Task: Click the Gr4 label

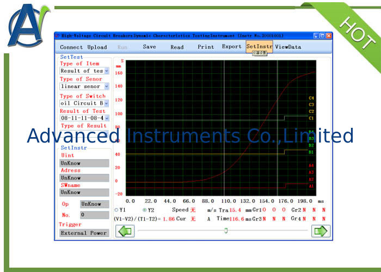Action: (296, 219)
